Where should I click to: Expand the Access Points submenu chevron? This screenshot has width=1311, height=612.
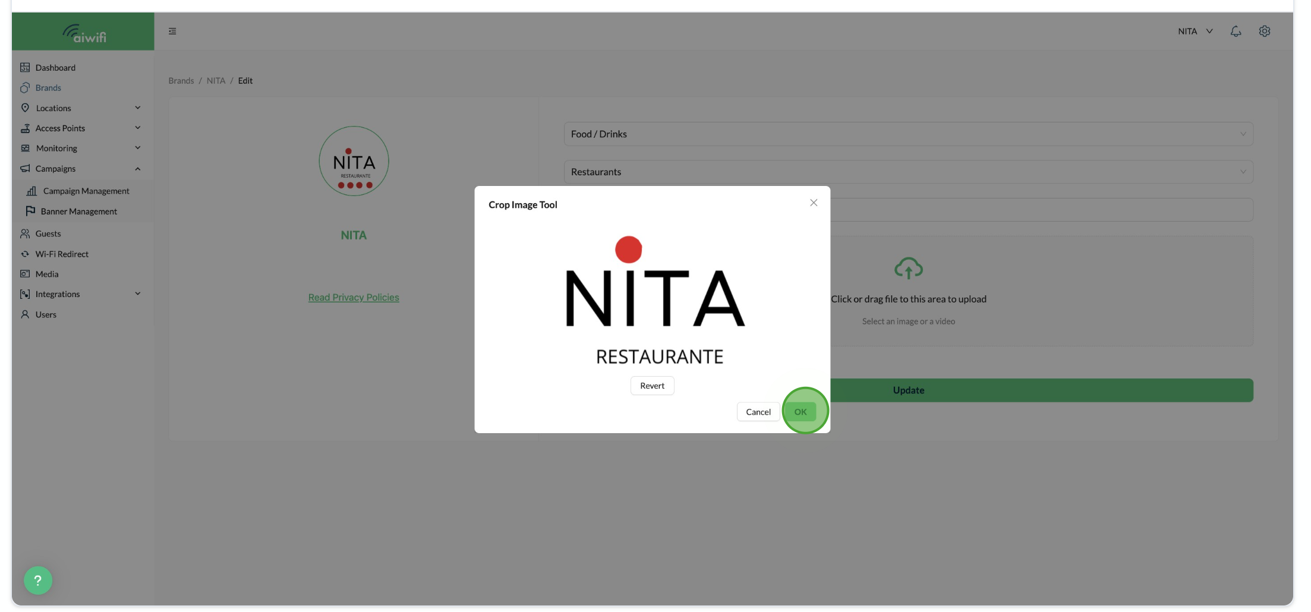point(138,128)
